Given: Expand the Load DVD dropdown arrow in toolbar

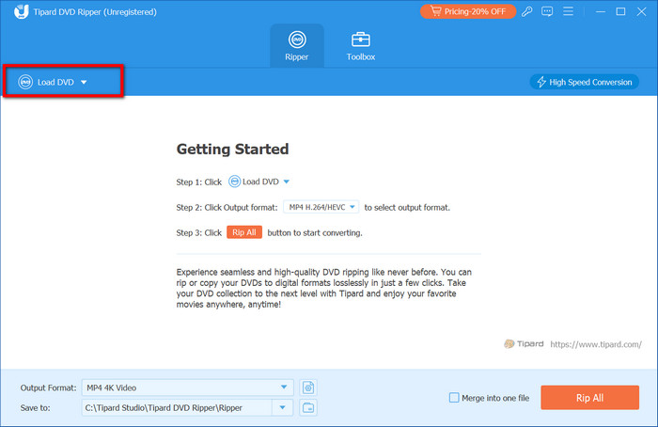Looking at the screenshot, I should click(84, 82).
